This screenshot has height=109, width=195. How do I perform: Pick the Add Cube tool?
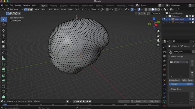click(4, 64)
